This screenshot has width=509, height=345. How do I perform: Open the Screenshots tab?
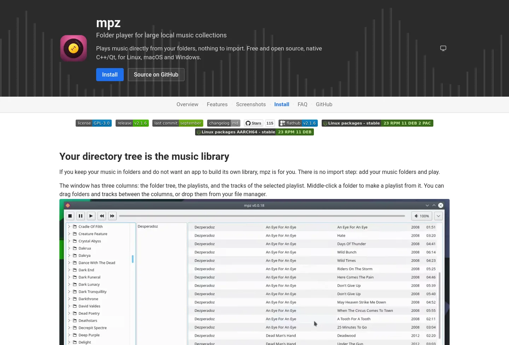coord(251,104)
